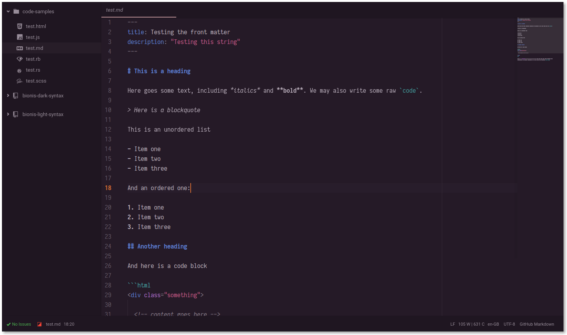This screenshot has width=567, height=335.
Task: Click the code-samples folder icon
Action: click(16, 11)
